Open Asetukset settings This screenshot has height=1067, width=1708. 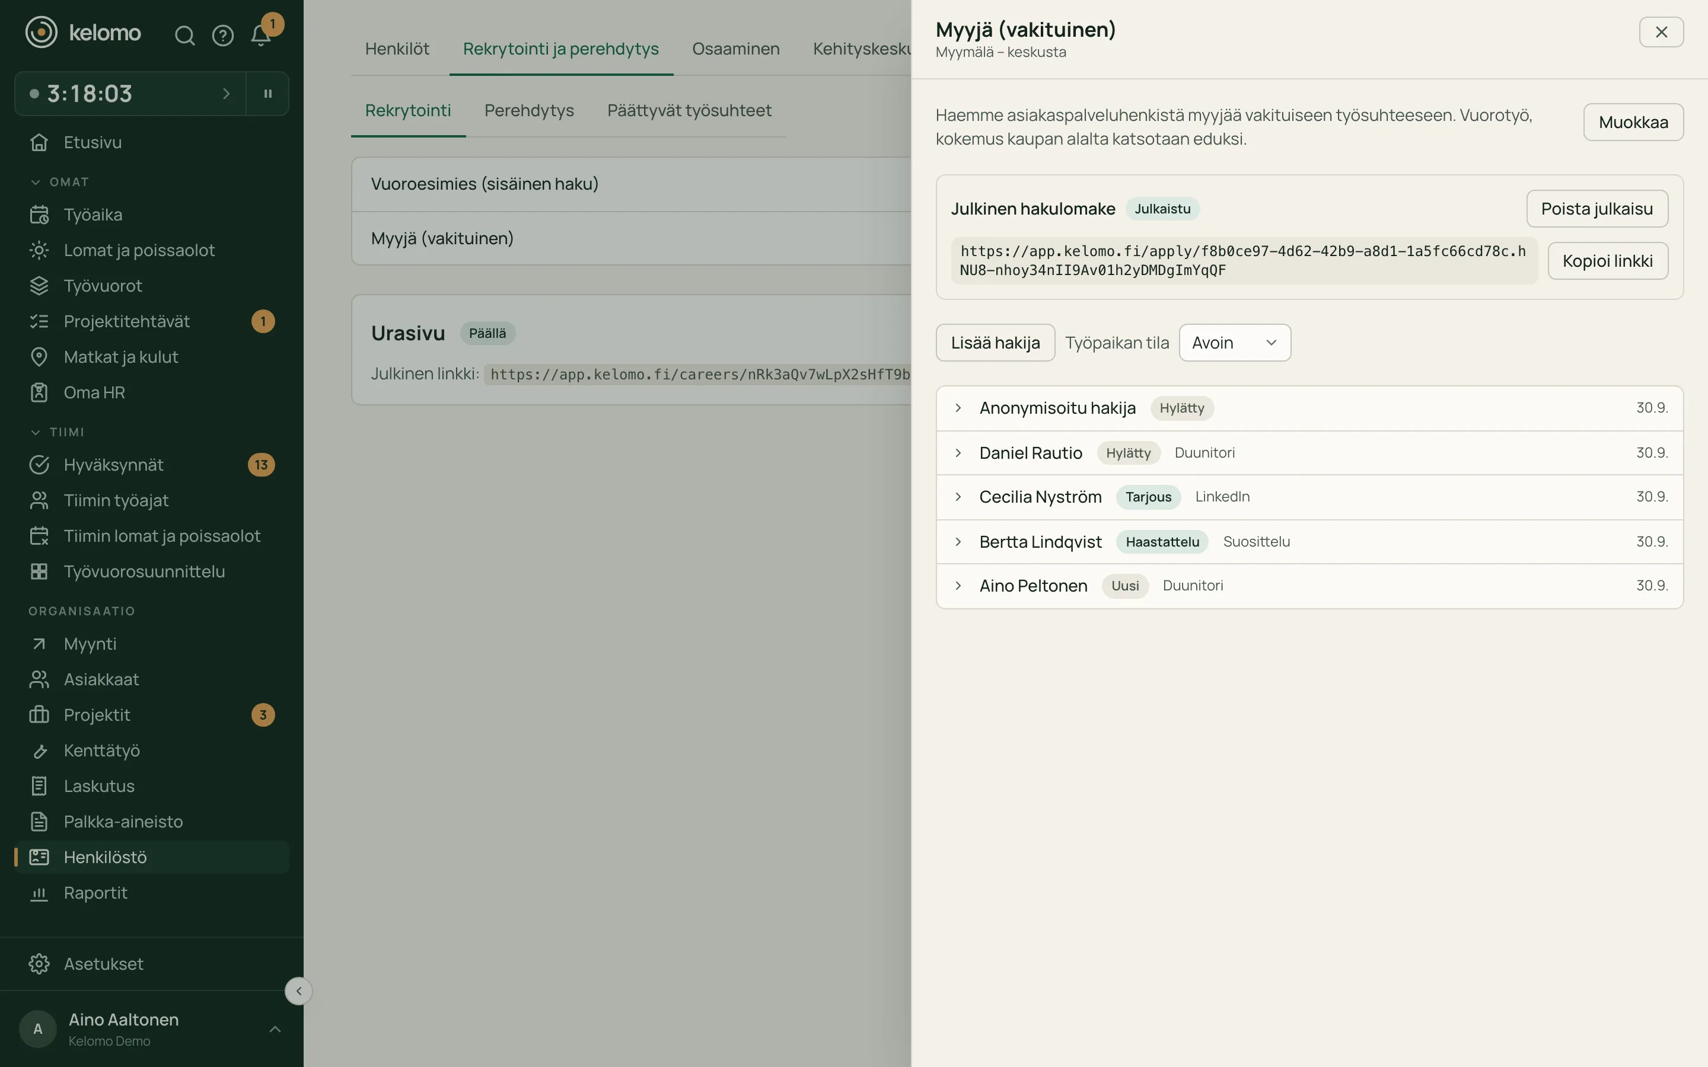pos(152,963)
